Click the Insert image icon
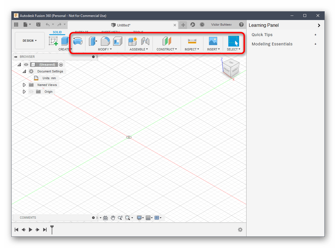 coord(213,41)
